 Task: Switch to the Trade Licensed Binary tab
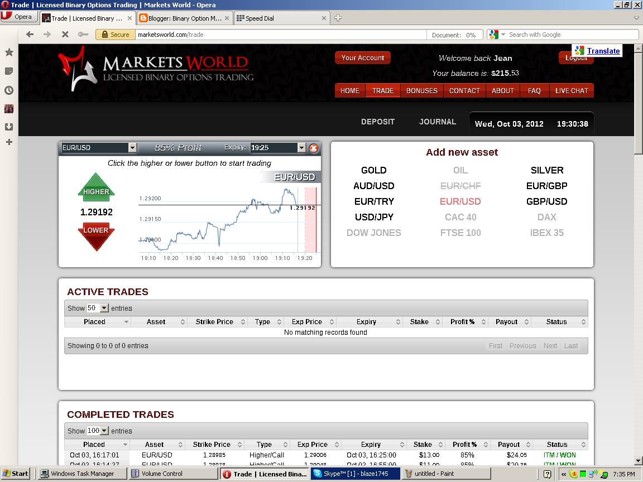coord(87,18)
